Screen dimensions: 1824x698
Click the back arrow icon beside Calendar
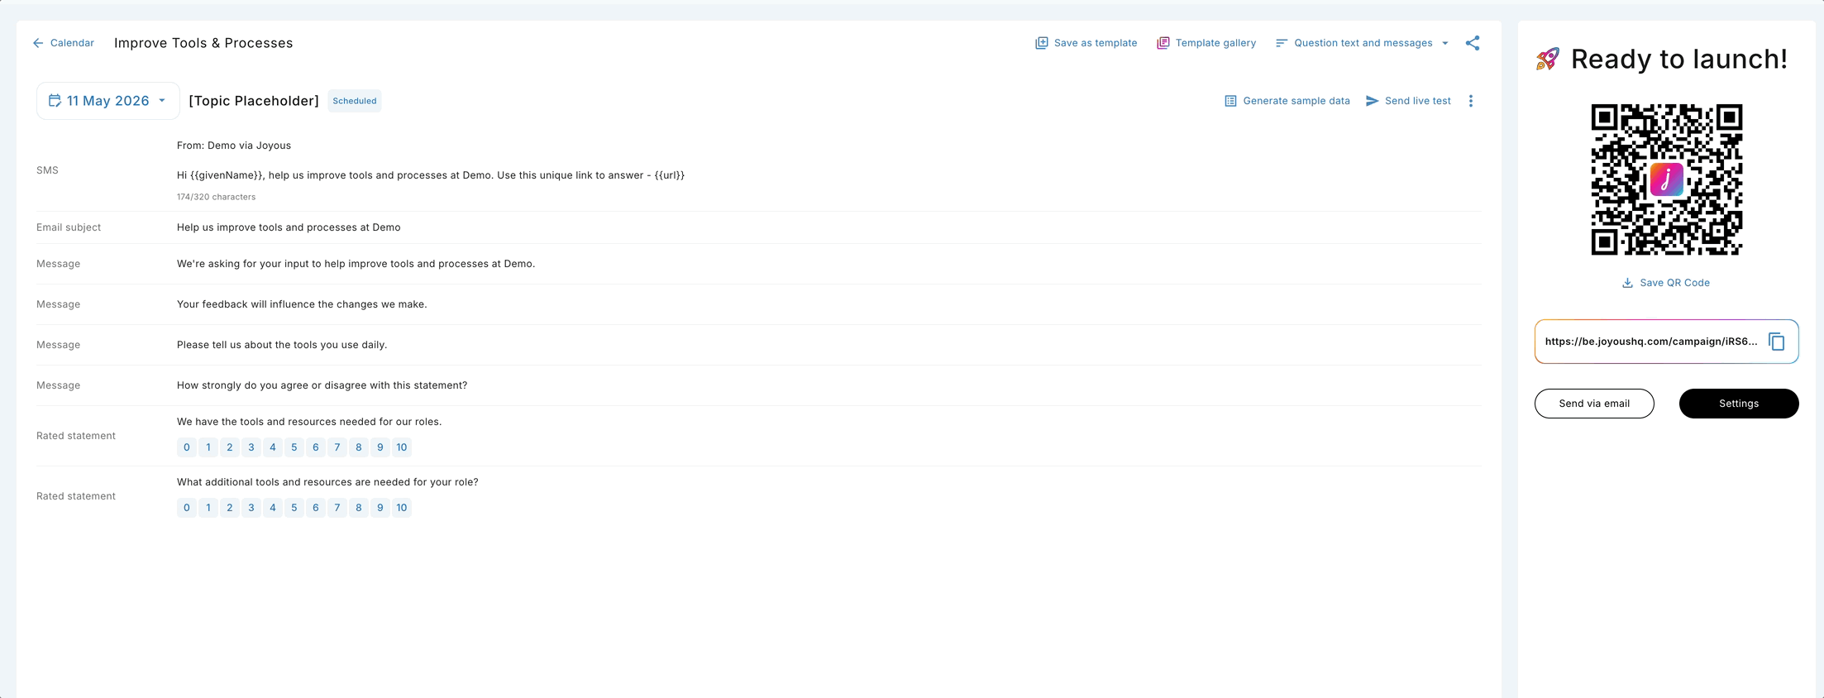[x=38, y=43]
